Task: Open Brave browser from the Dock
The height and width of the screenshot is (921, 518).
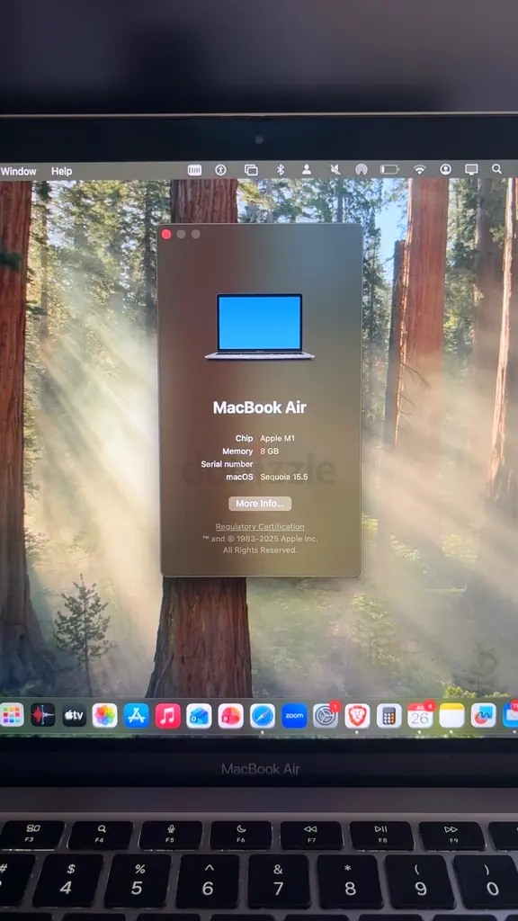Action: [x=357, y=716]
